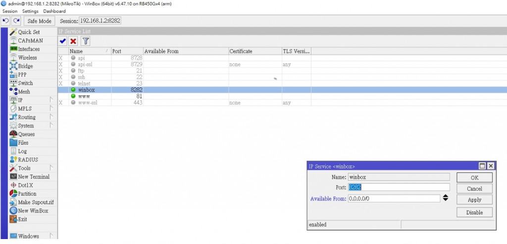Sort by the Name column header
The width and height of the screenshot is (507, 244).
90,51
